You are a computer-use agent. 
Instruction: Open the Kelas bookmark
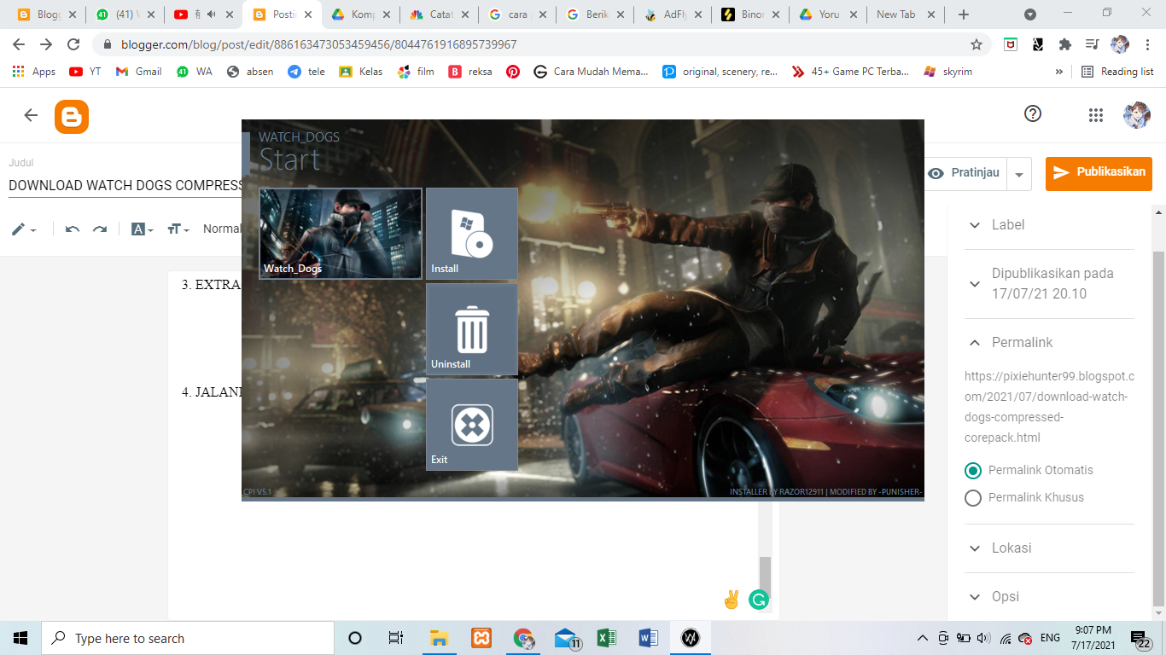pyautogui.click(x=361, y=72)
